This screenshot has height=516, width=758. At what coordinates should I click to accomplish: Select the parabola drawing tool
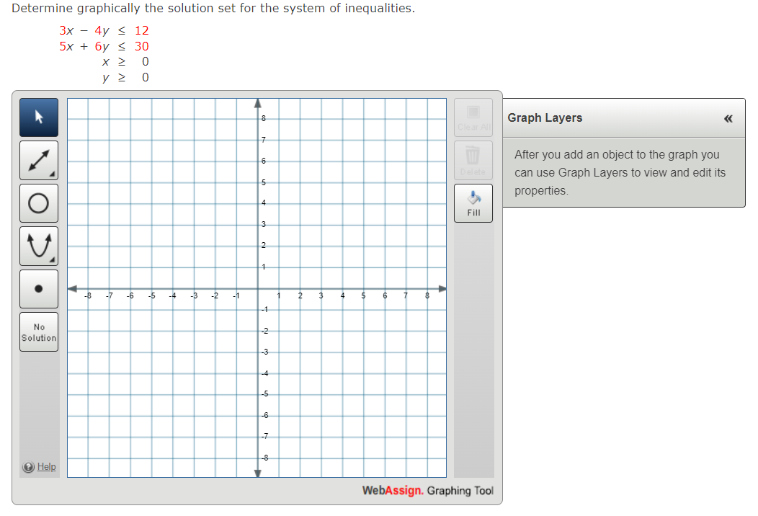(38, 245)
